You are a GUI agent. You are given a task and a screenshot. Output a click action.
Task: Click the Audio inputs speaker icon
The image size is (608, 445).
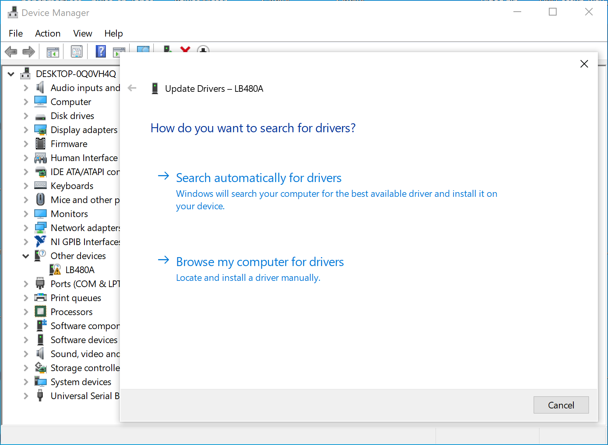40,88
